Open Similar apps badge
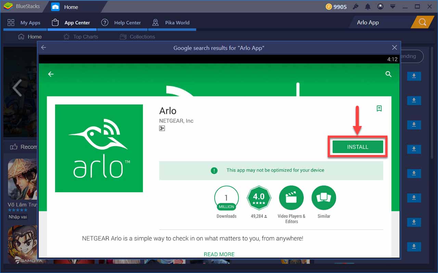This screenshot has width=438, height=273. click(x=324, y=198)
